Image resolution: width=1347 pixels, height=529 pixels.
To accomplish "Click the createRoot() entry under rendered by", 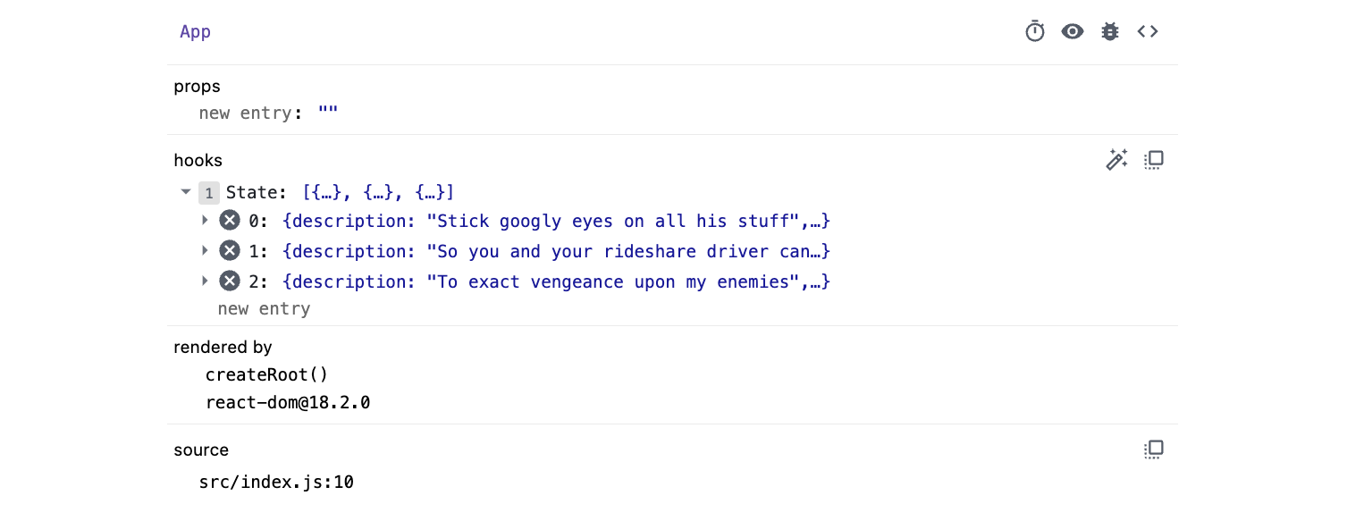I will pyautogui.click(x=267, y=374).
